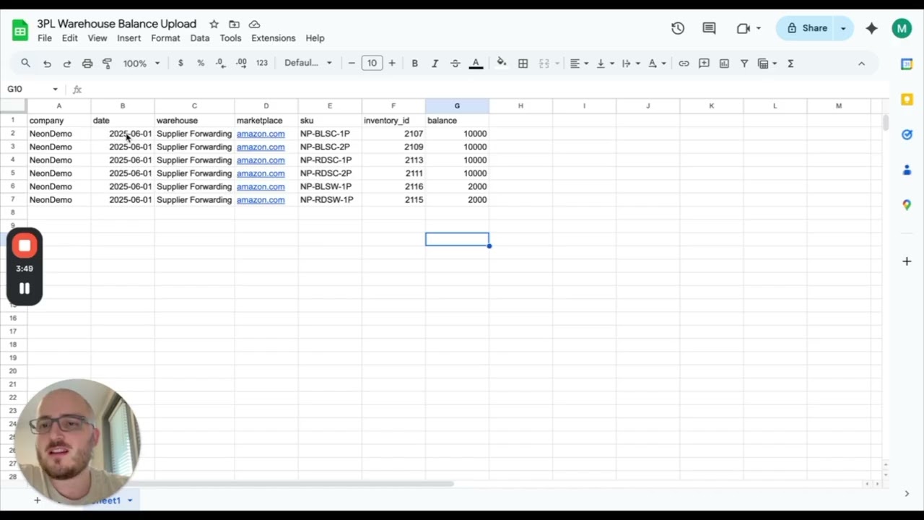Toggle bold formatting
Image resolution: width=924 pixels, height=520 pixels.
pos(414,64)
